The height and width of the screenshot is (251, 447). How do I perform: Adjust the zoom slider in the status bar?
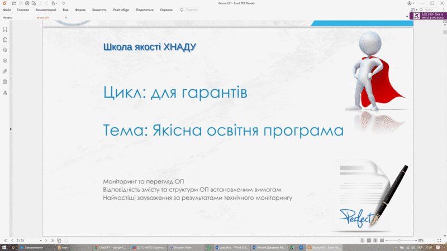398,240
